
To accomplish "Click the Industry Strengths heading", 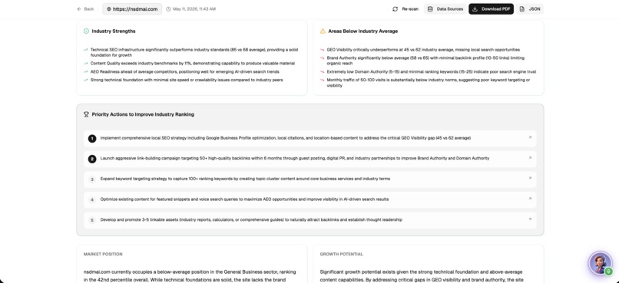I will pos(114,31).
